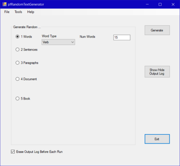Viewport: 180px width, 166px height.
Task: Close the pfRandomTextGenerator window
Action: coord(173,4)
